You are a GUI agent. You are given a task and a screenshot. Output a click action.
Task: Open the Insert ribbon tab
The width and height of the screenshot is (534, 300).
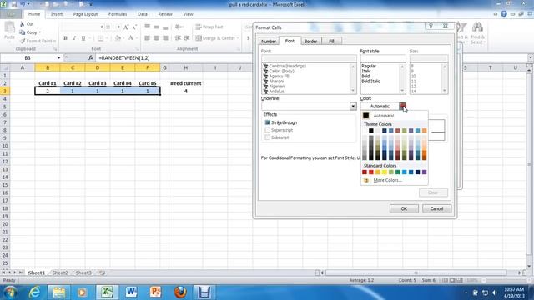(57, 14)
